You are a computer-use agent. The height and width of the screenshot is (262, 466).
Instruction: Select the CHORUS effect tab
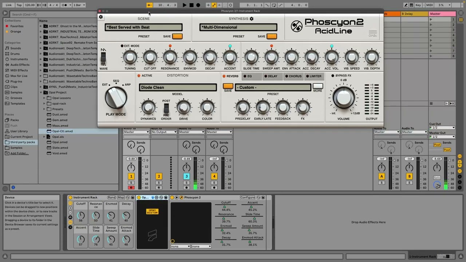(293, 76)
